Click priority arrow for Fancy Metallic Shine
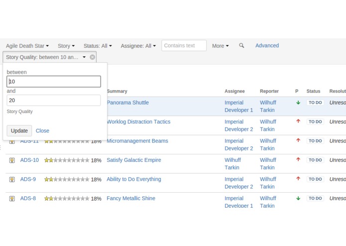This screenshot has width=346, height=246. click(x=298, y=198)
